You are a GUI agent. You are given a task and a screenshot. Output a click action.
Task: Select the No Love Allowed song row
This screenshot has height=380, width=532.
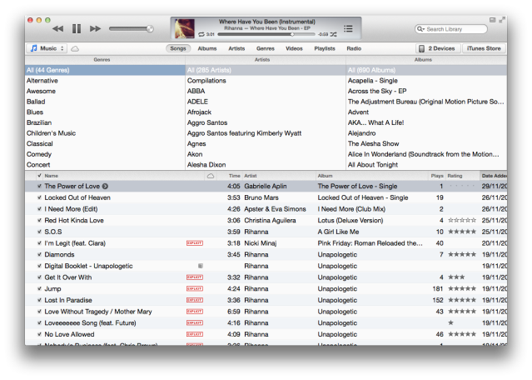point(266,334)
